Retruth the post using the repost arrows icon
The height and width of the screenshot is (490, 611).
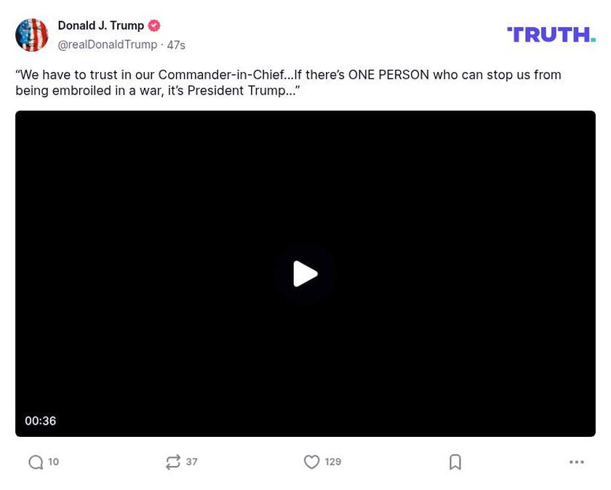click(173, 461)
